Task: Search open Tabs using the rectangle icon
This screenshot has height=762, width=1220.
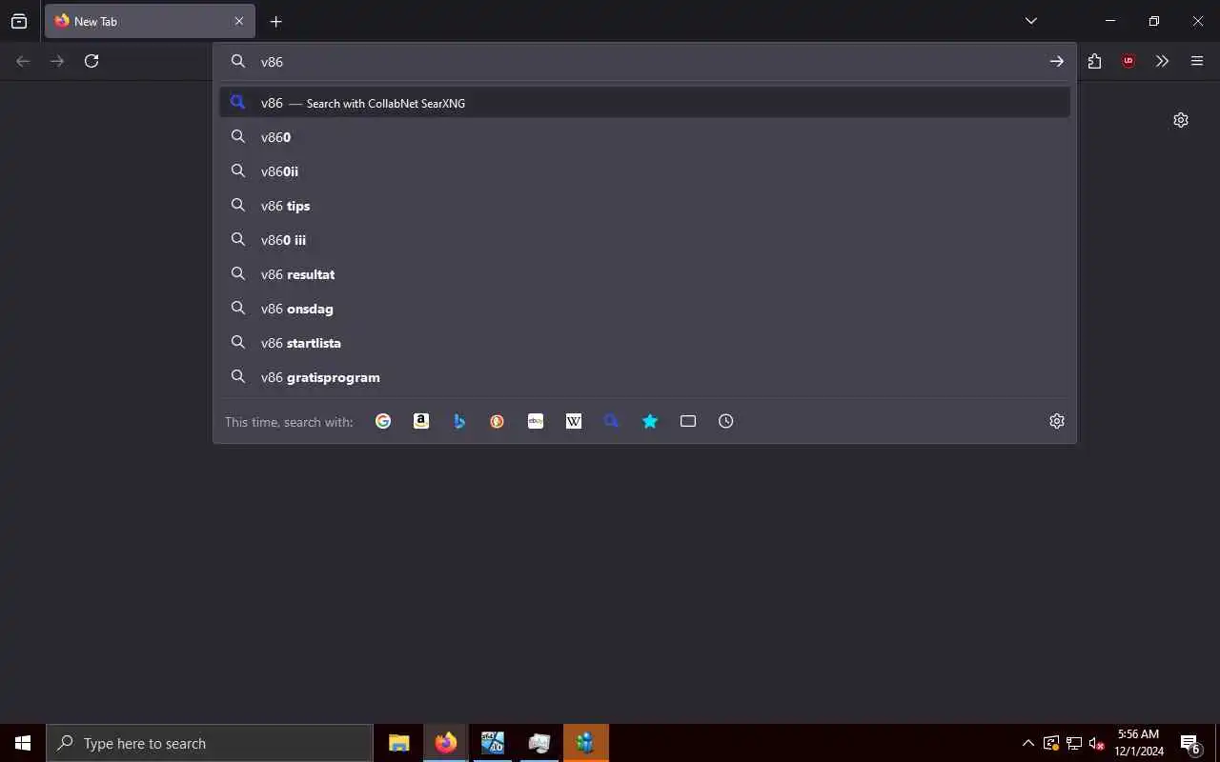Action: [688, 421]
